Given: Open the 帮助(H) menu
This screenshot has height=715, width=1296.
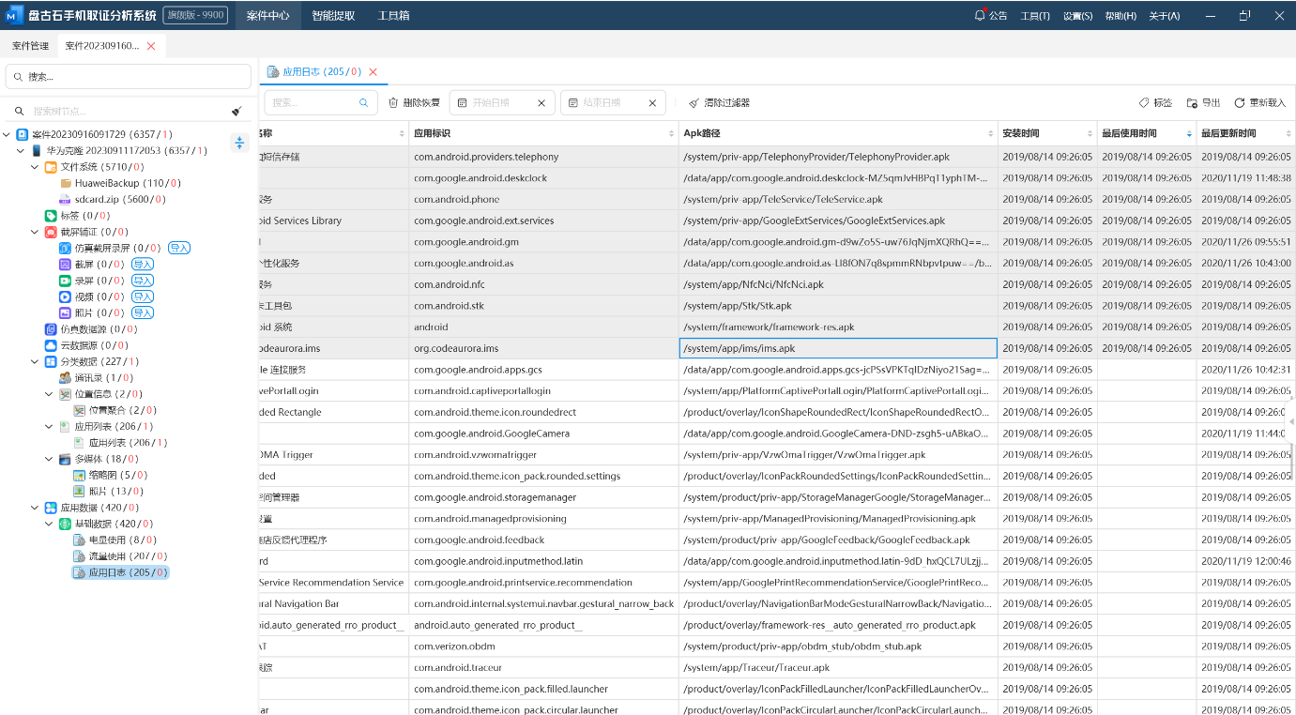Looking at the screenshot, I should tap(1121, 16).
